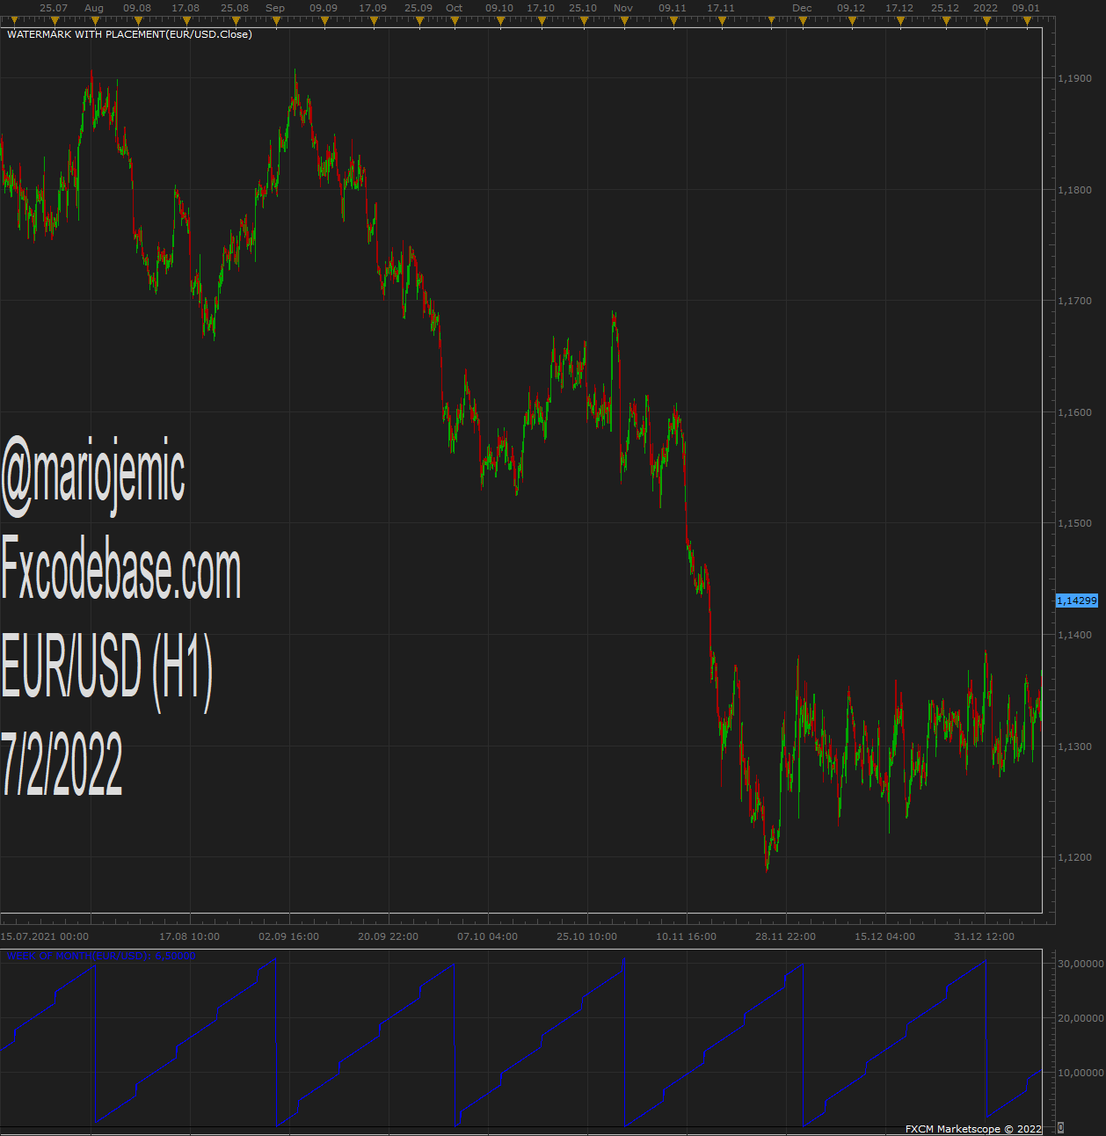This screenshot has width=1106, height=1136.
Task: Click the WATERMARK WITH PLACEMENT indicator label
Action: 129,34
